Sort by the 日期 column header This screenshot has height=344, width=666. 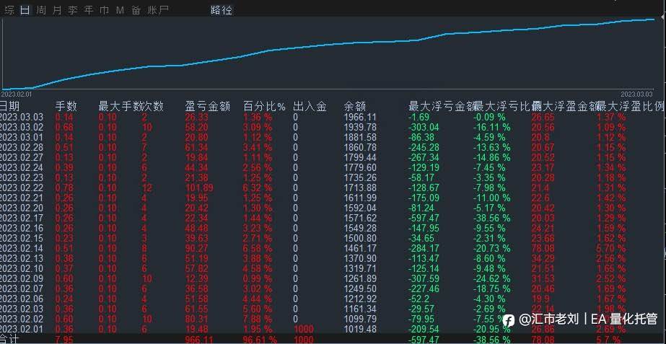10,106
